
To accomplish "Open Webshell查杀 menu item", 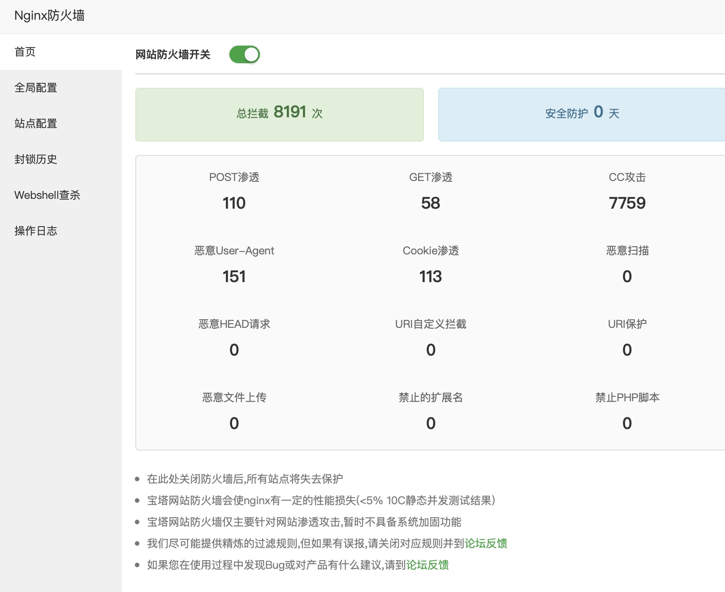I will [47, 195].
